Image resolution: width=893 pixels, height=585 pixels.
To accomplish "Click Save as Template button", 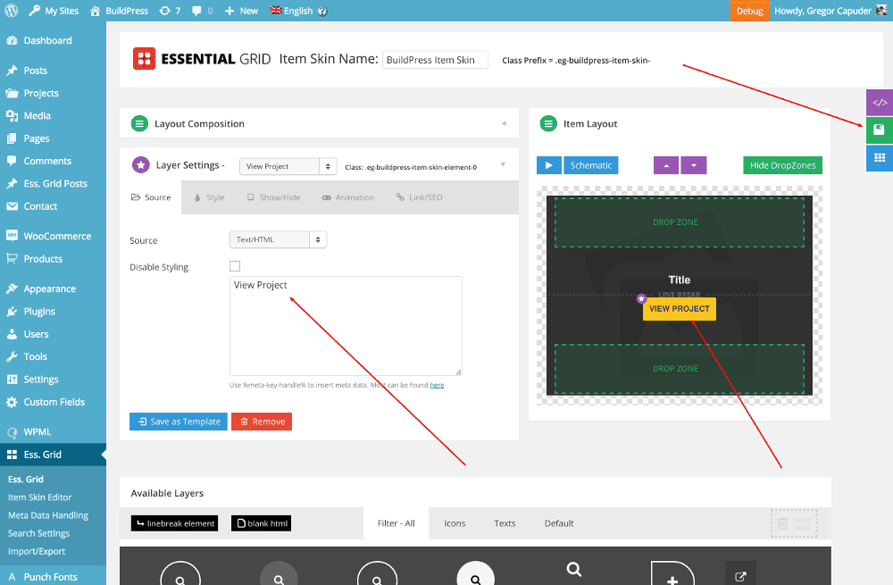I will [179, 422].
